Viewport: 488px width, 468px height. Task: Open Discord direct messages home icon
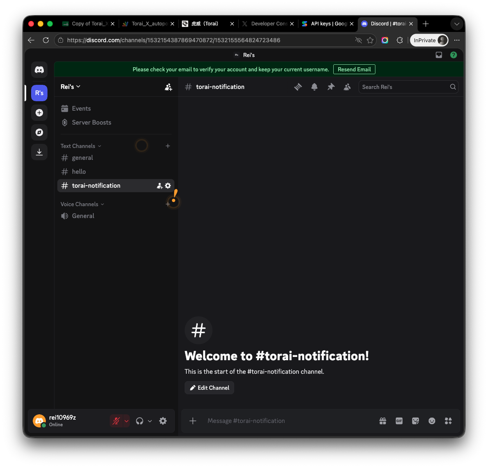tap(39, 70)
